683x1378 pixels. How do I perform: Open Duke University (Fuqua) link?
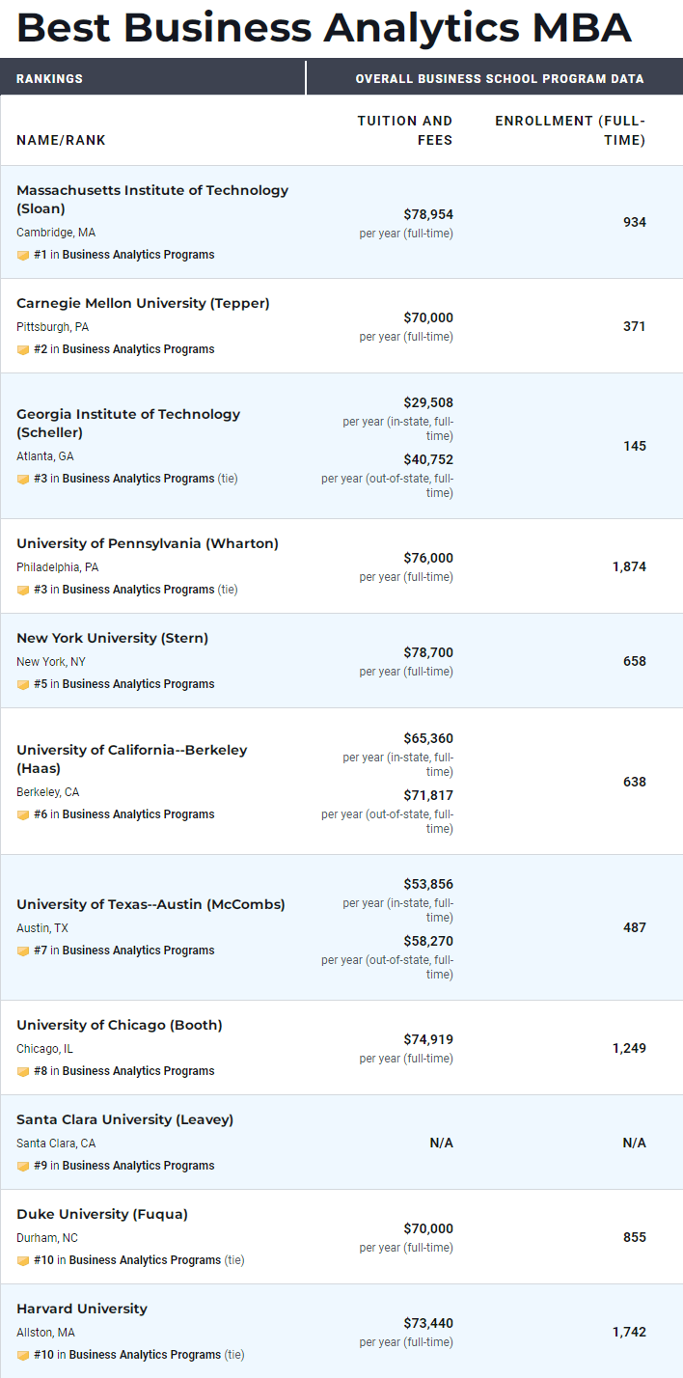[x=102, y=1214]
